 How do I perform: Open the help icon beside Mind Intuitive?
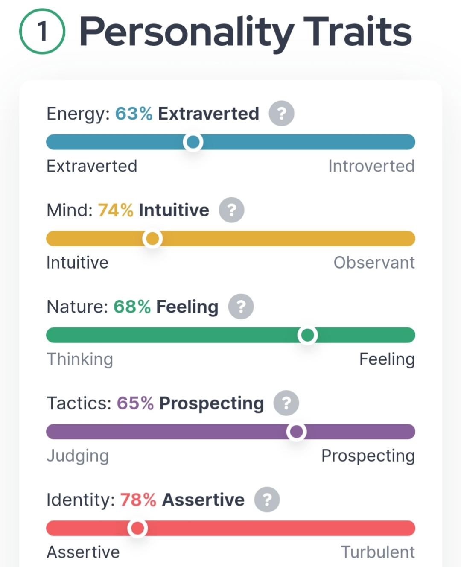tap(231, 210)
